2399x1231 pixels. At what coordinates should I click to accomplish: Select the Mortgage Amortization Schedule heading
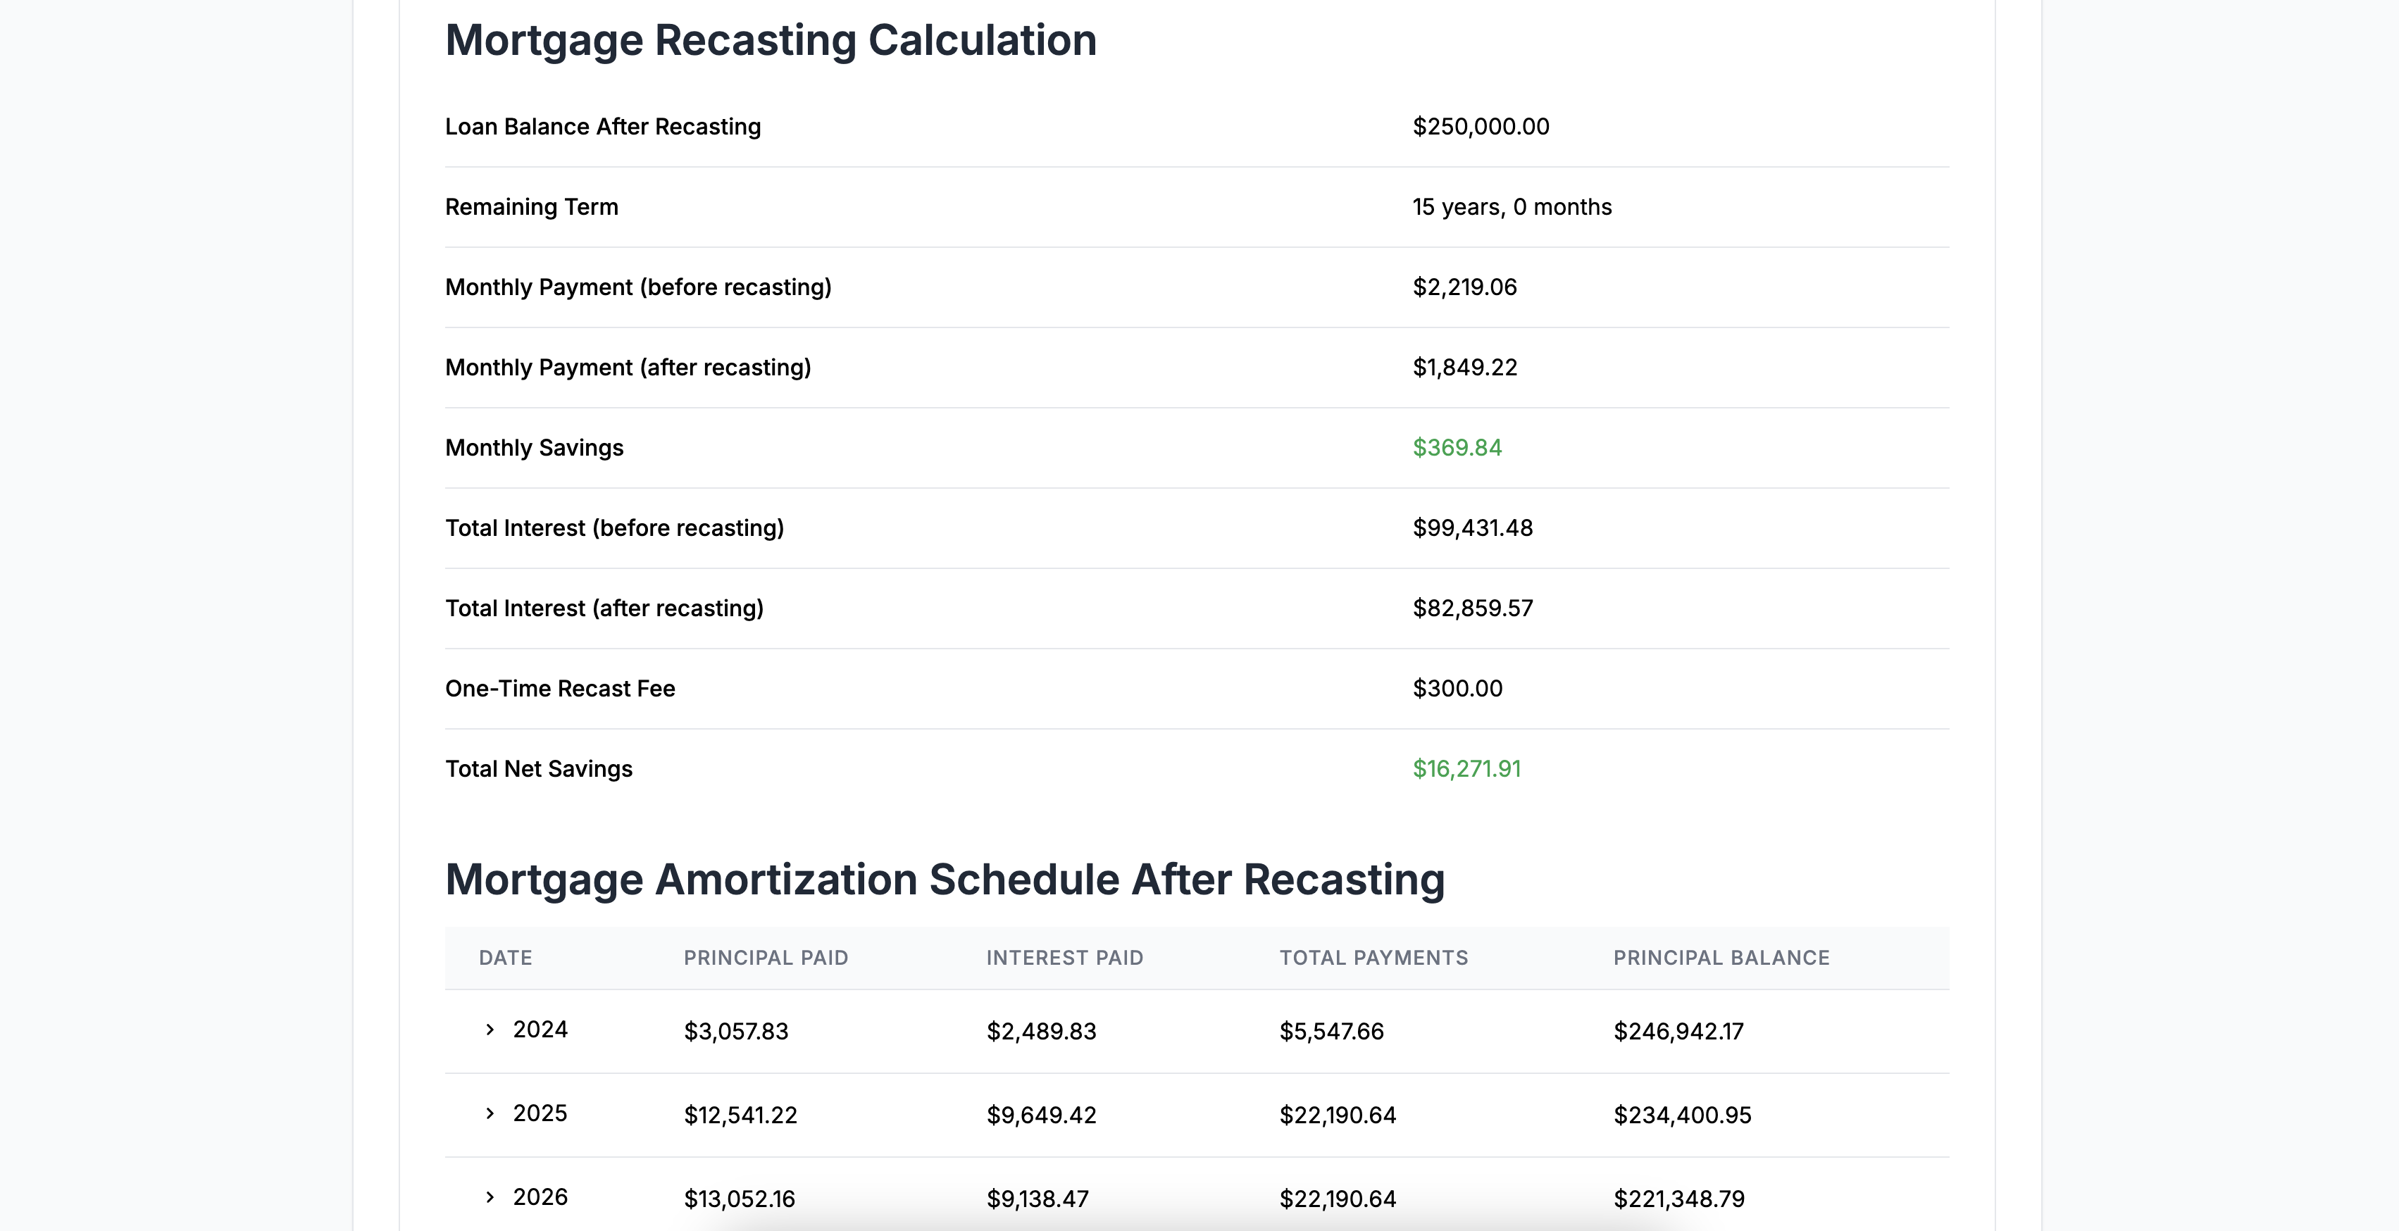946,877
